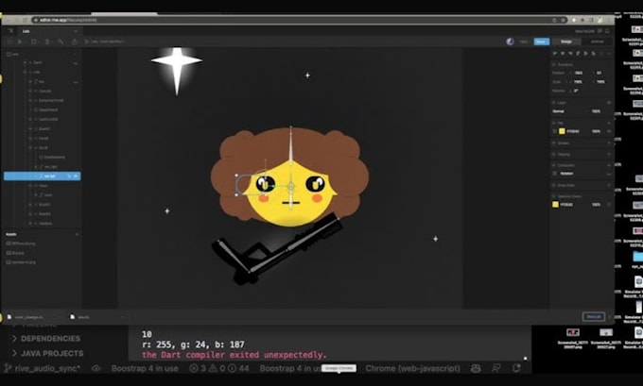Toggle visibility of the selected hierarchy row
The height and width of the screenshot is (386, 643).
pyautogui.click(x=76, y=176)
